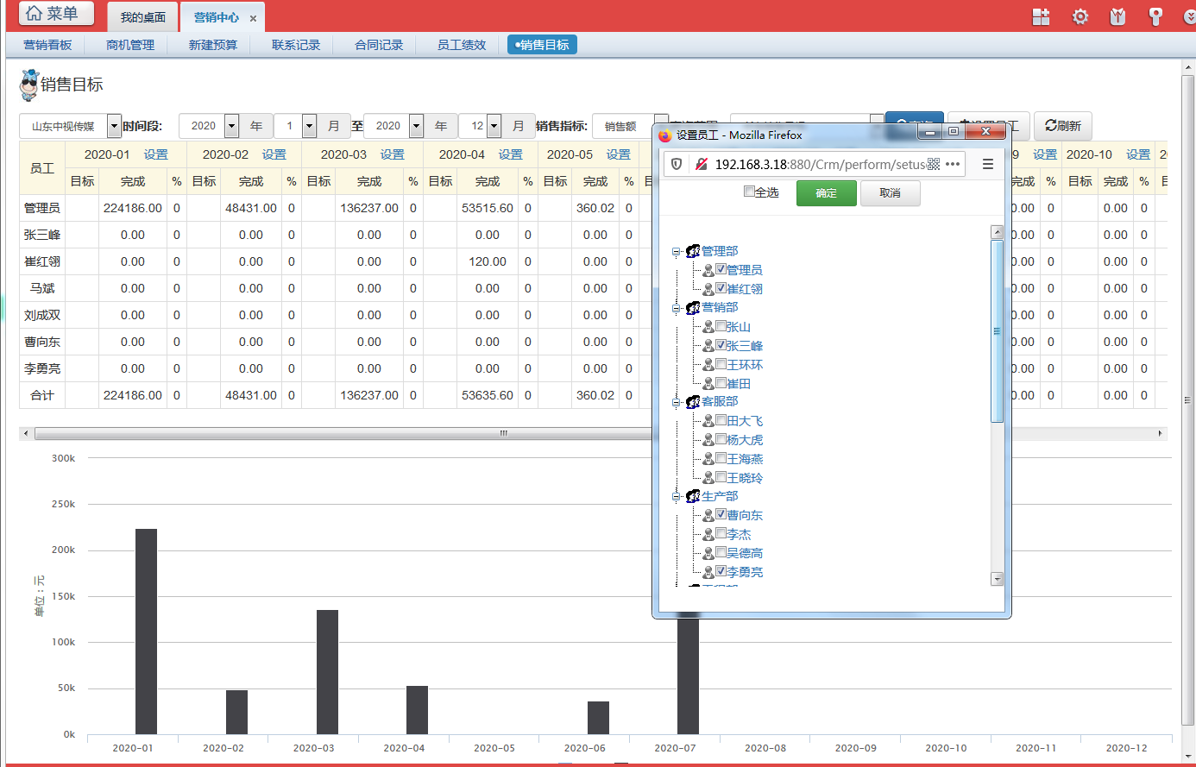Open the 营销看板 menu item

tap(47, 45)
